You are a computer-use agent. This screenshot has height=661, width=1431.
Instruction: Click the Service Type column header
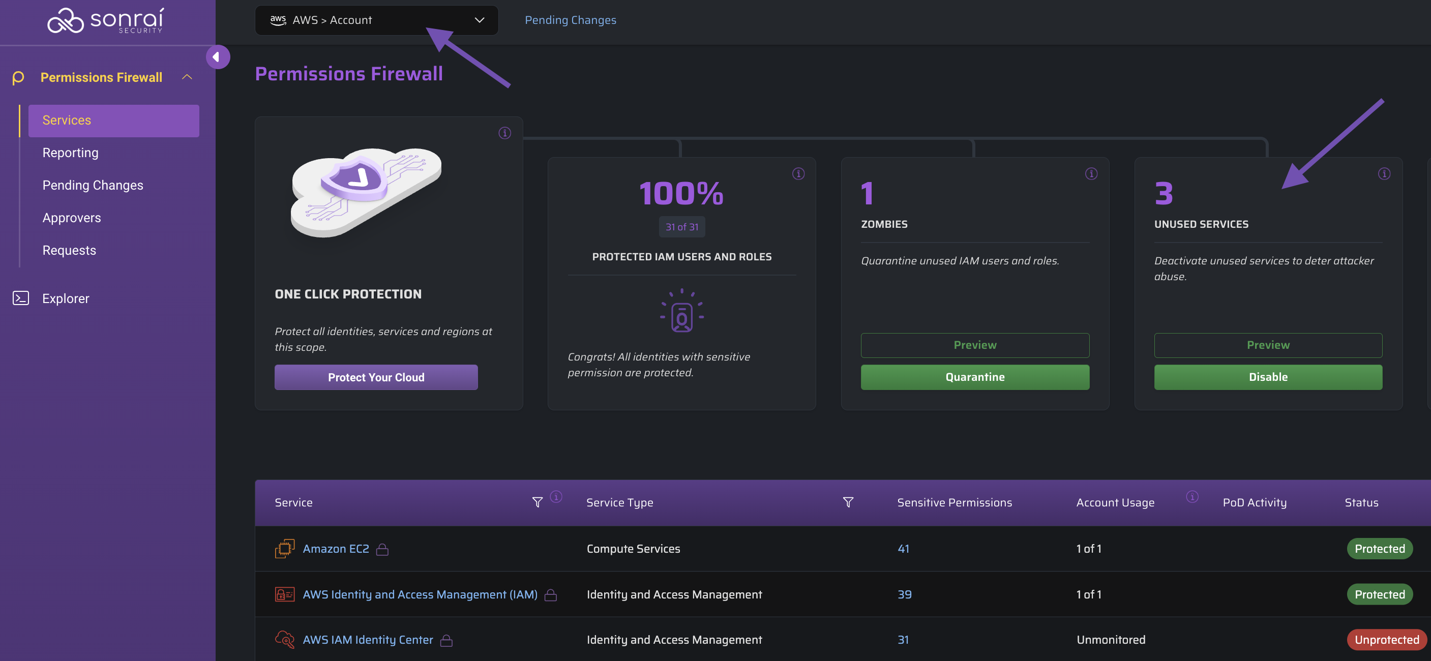coord(619,503)
